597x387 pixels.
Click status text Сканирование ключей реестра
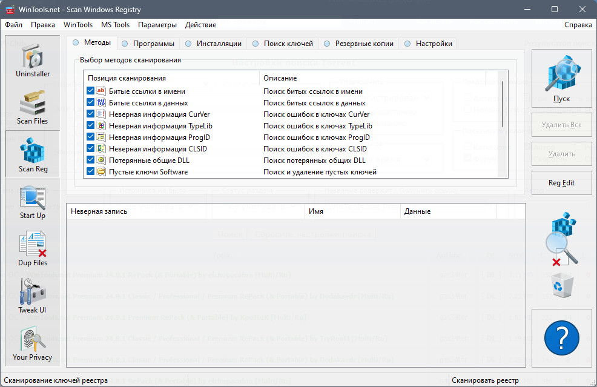tap(56, 380)
